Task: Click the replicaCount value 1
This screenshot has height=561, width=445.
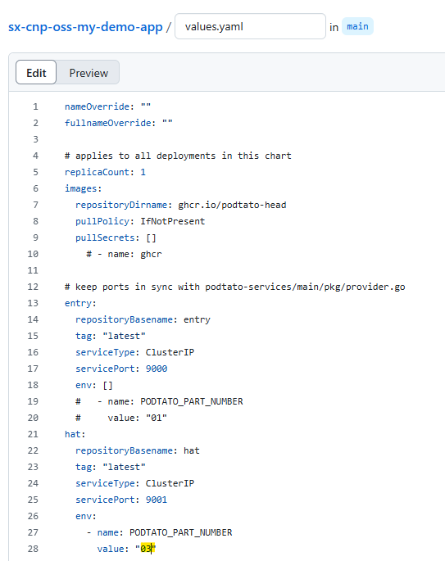Action: (x=143, y=172)
